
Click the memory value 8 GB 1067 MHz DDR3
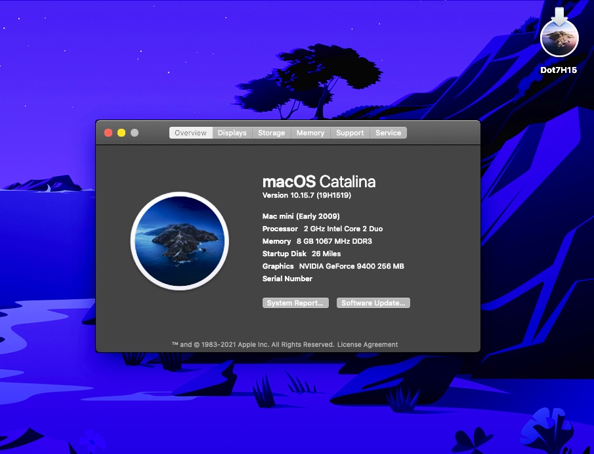(x=334, y=241)
